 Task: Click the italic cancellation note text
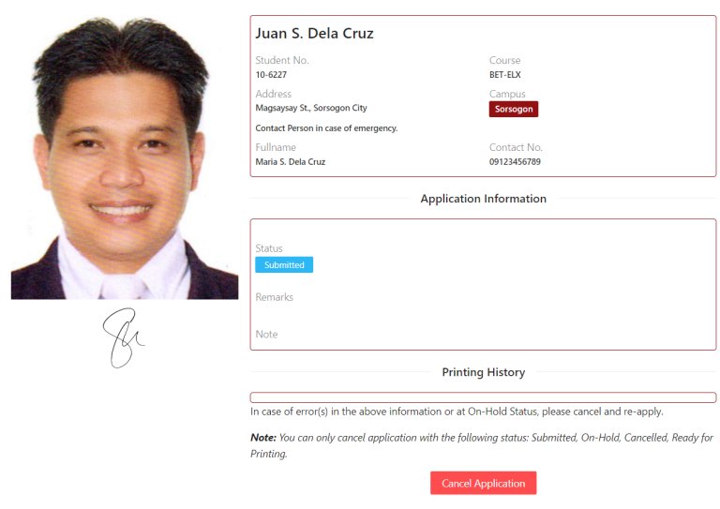[x=482, y=445]
